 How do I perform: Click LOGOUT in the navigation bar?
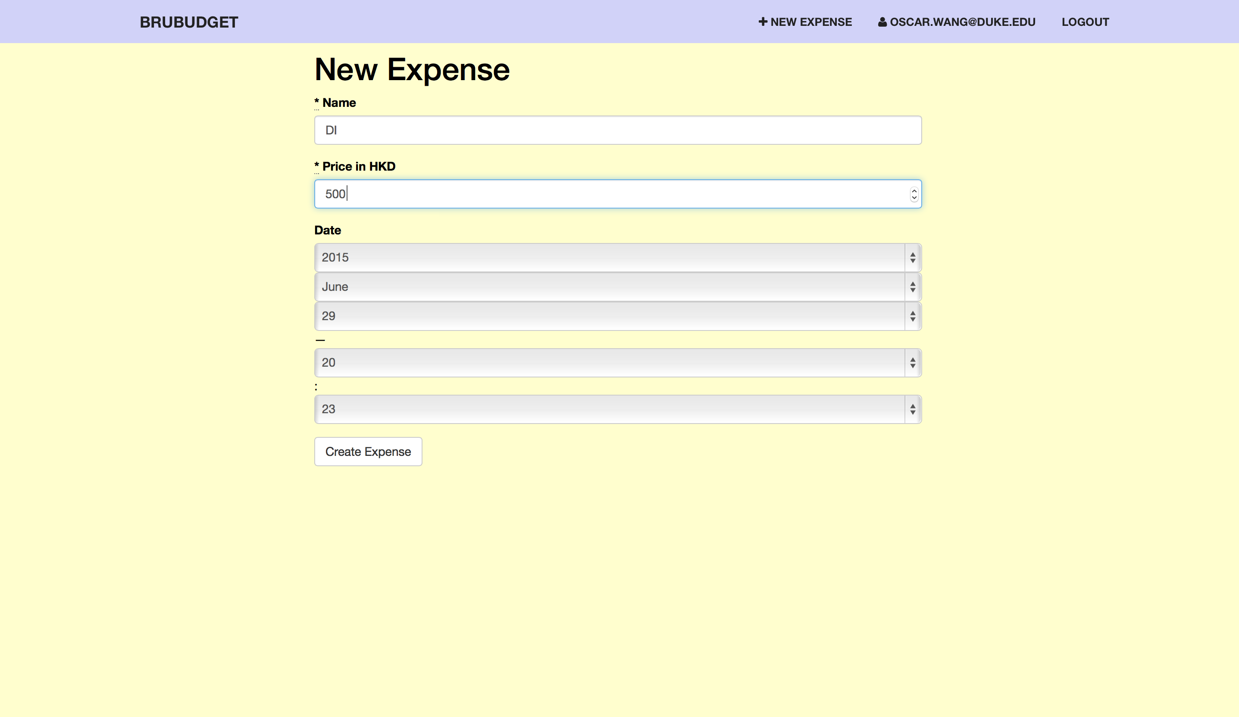click(x=1085, y=22)
